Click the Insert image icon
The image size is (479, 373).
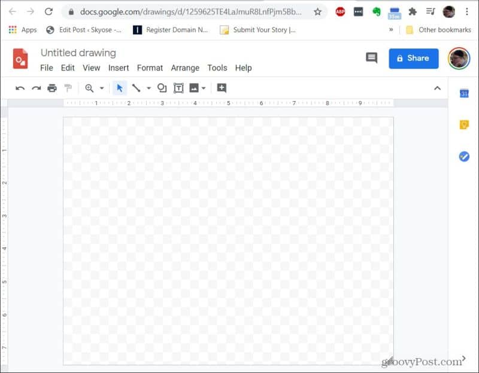194,88
